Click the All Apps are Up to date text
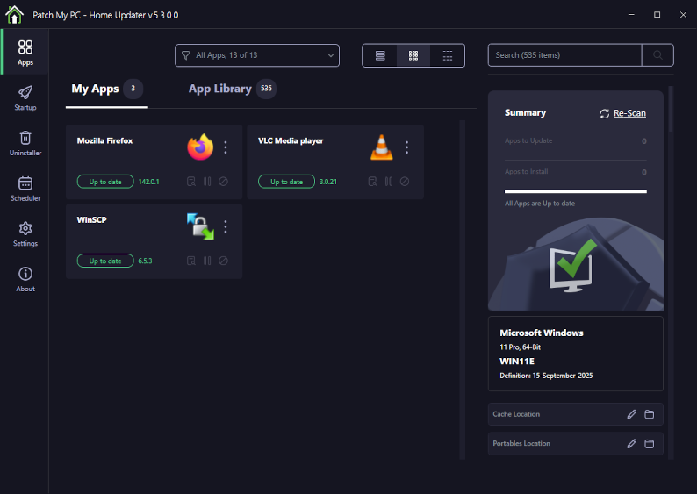697x494 pixels. 540,204
